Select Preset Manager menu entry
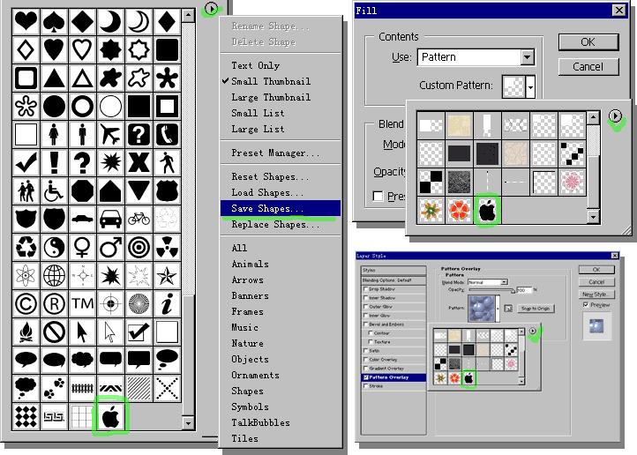637x455 pixels. click(275, 153)
